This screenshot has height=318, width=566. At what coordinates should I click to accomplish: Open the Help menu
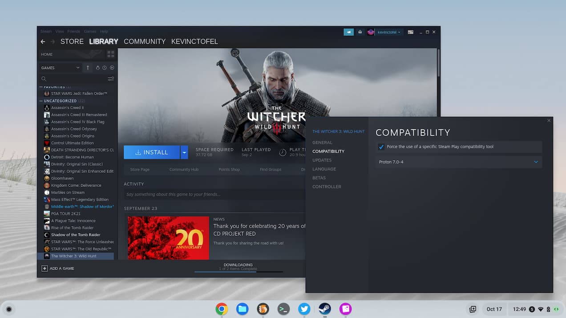pyautogui.click(x=104, y=32)
